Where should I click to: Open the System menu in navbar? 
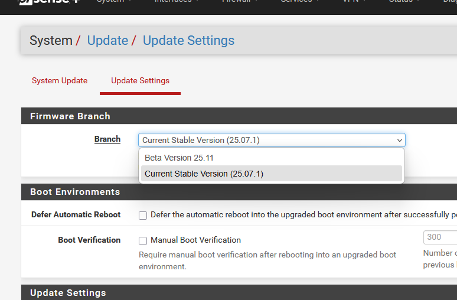114,2
